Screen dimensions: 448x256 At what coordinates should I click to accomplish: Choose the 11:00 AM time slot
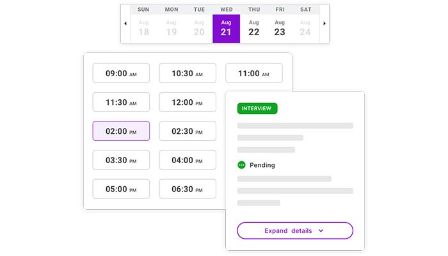tap(253, 74)
